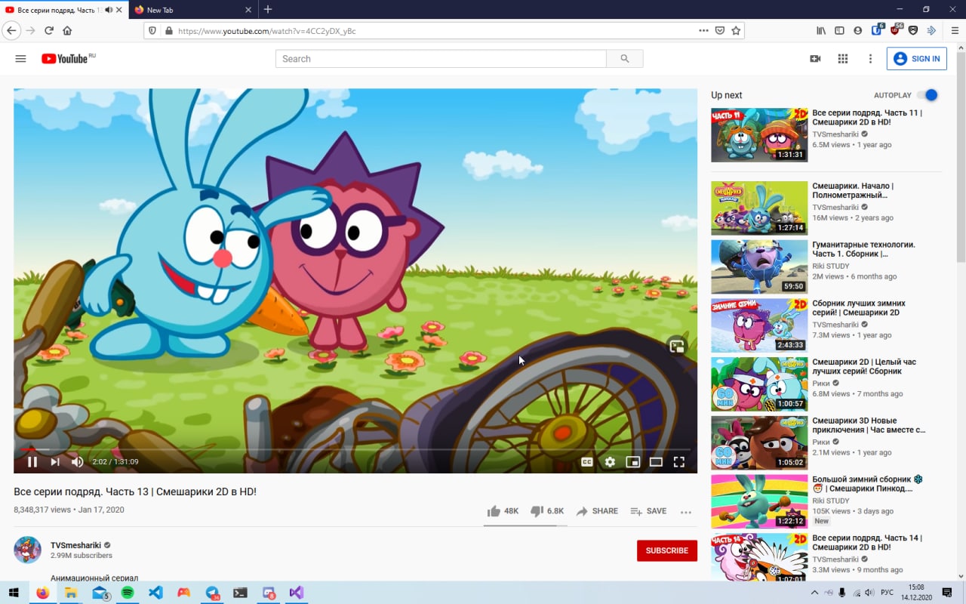
Task: Open the YouTube apps grid icon
Action: (x=843, y=59)
